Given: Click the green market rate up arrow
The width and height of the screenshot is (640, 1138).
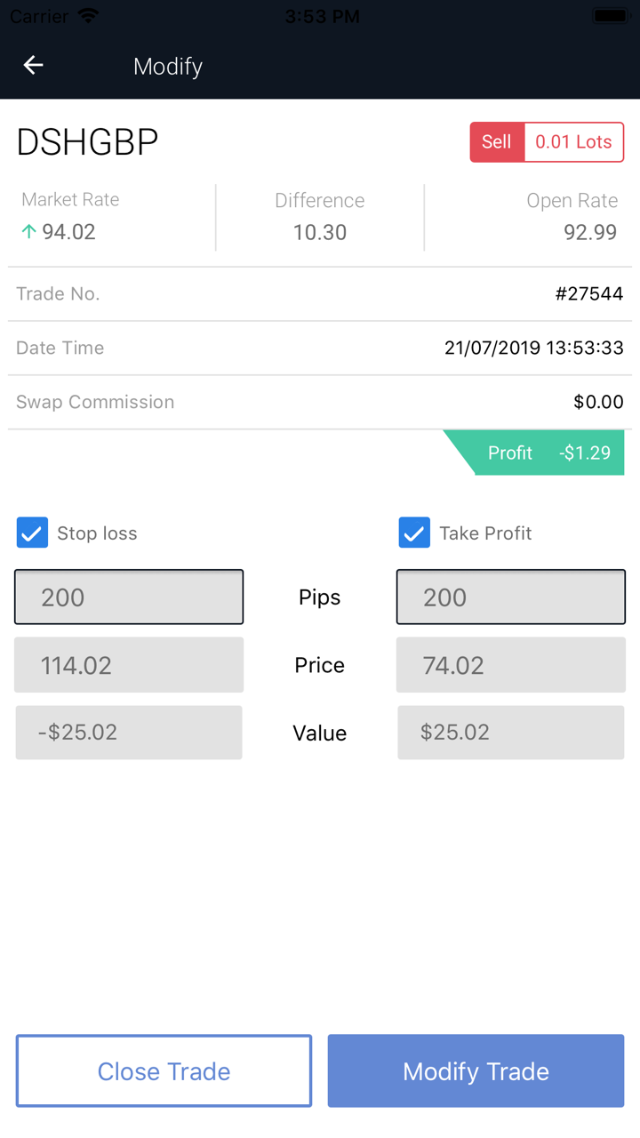Looking at the screenshot, I should click(x=28, y=232).
